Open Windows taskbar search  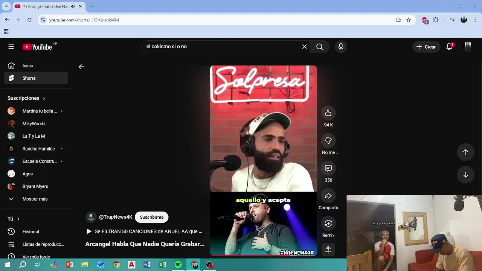(x=23, y=265)
